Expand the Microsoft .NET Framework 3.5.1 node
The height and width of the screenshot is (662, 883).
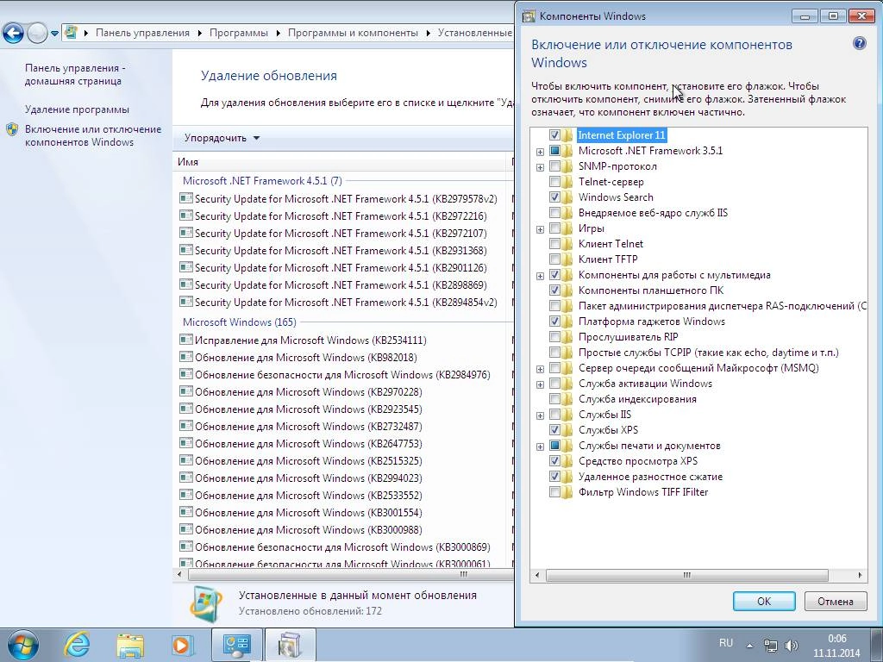540,152
